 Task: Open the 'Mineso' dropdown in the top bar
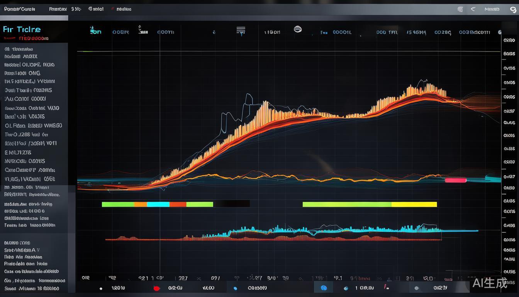pyautogui.click(x=492, y=9)
